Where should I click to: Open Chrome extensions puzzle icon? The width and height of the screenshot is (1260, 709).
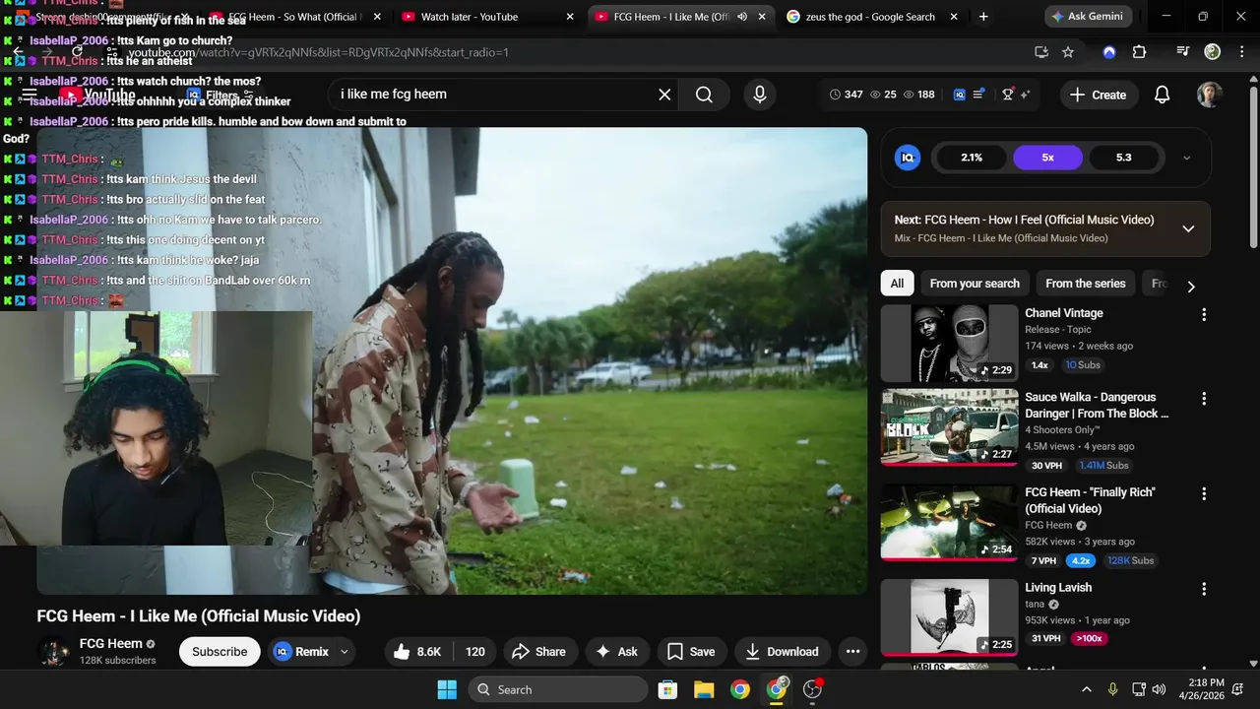point(1139,52)
